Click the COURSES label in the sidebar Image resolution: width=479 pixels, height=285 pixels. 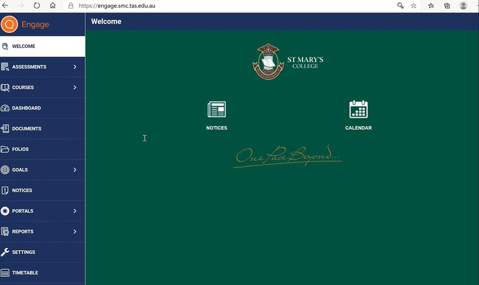(23, 87)
